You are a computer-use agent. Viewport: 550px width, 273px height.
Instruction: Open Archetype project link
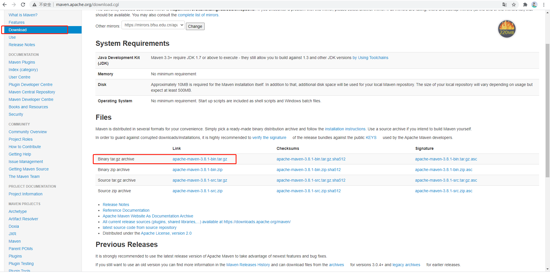[18, 211]
